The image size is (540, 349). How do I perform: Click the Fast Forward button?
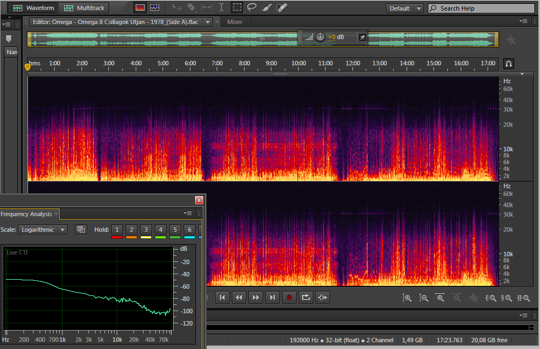coord(256,297)
